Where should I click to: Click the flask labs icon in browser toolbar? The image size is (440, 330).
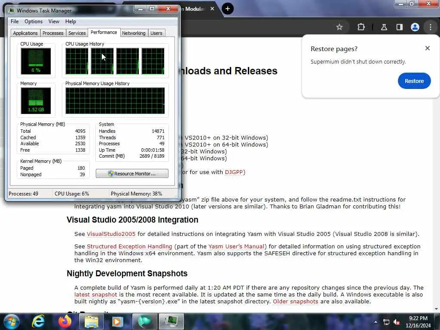(x=384, y=27)
